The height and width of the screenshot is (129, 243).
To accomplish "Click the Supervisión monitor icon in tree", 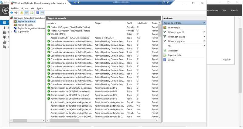I will 15,32.
